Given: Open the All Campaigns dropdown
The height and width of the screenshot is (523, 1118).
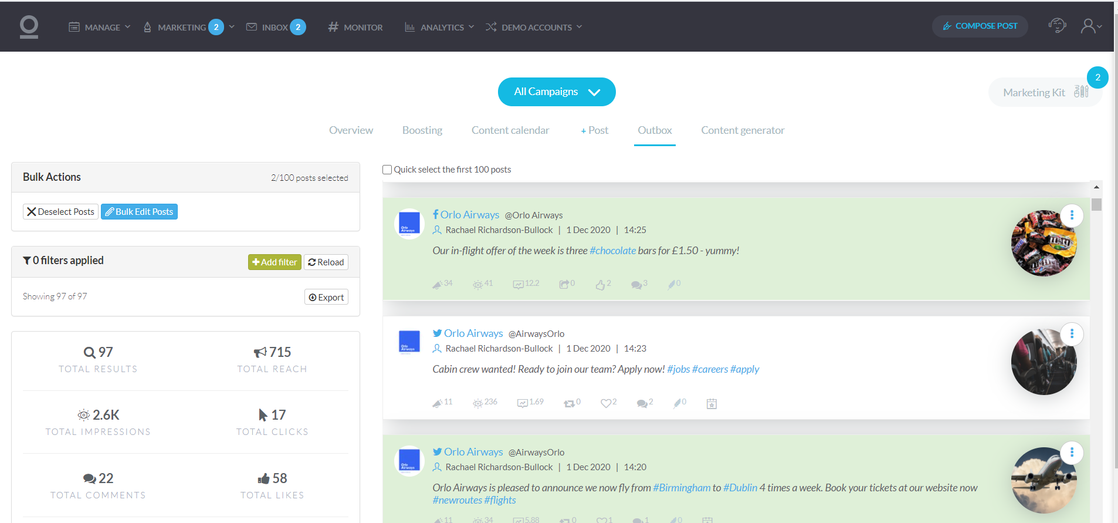Looking at the screenshot, I should (x=557, y=92).
